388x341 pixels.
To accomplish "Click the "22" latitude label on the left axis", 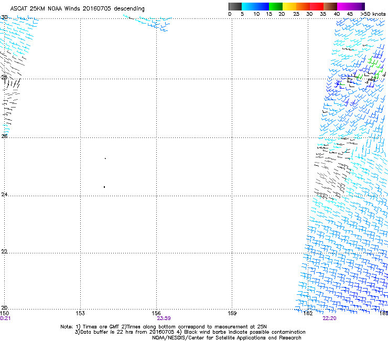I will 4,251.
